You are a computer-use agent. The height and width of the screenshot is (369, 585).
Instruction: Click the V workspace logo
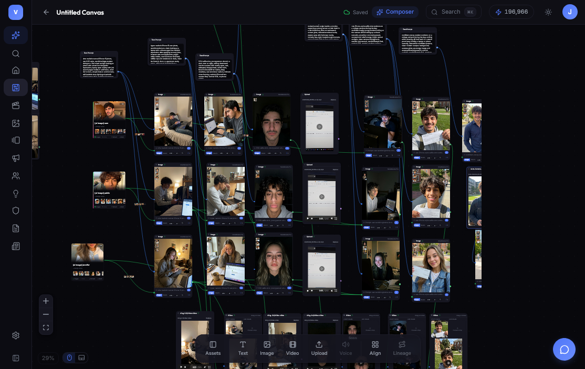[x=16, y=12]
